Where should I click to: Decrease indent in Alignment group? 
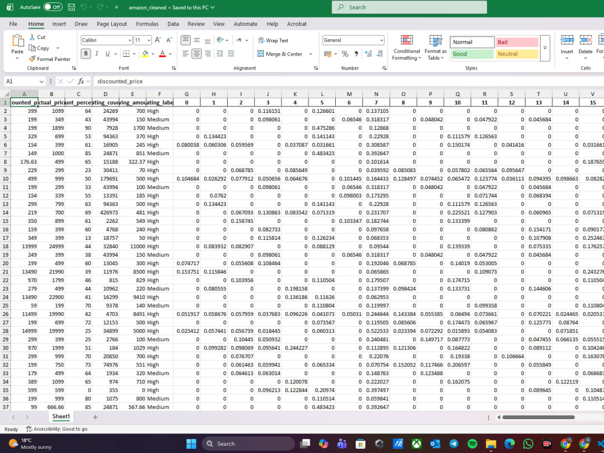click(220, 54)
